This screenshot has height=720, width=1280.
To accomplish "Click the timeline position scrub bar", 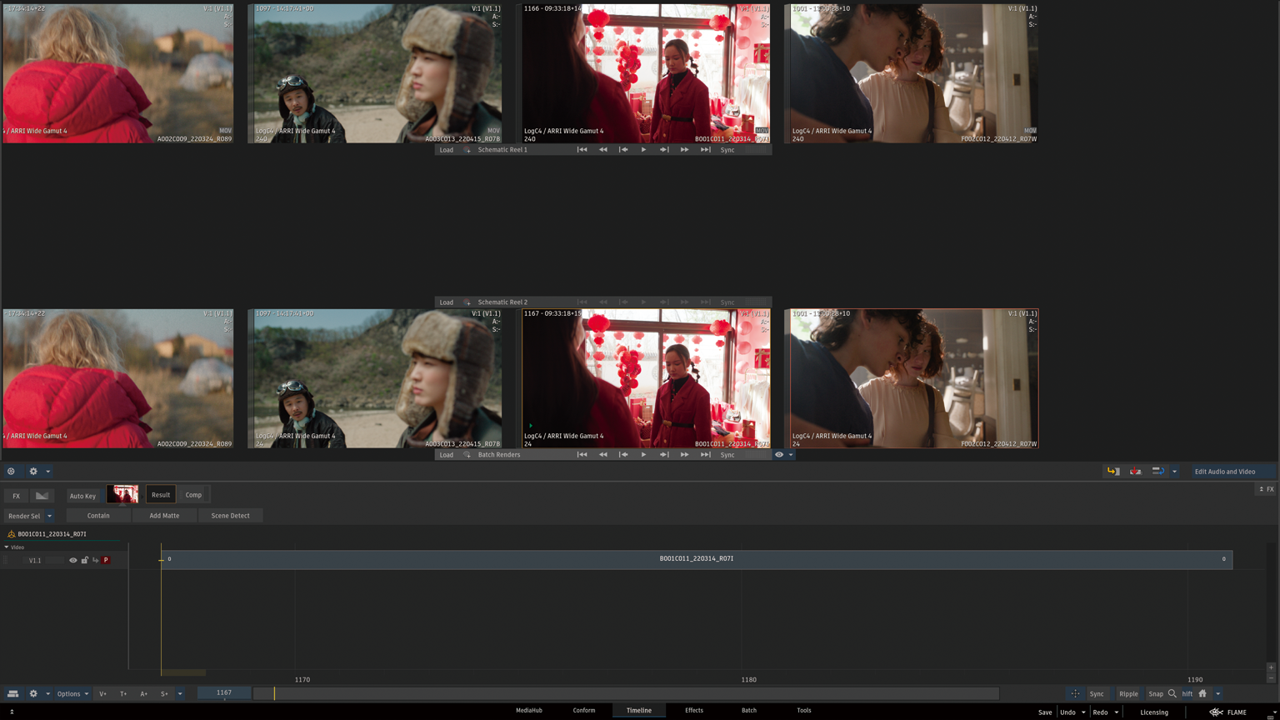I will (x=625, y=693).
